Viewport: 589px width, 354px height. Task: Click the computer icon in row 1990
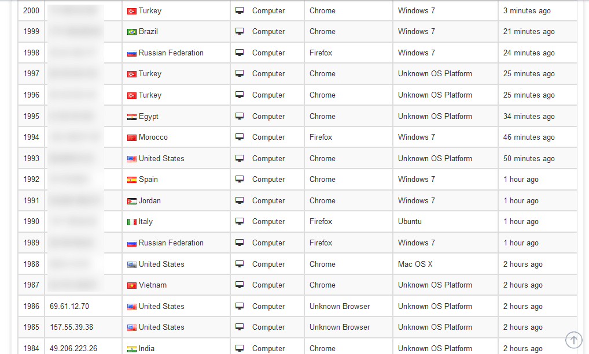[240, 221]
